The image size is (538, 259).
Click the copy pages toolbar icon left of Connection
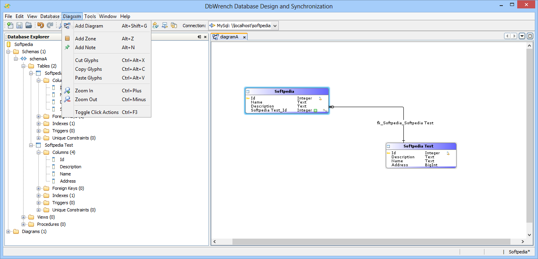[x=174, y=25]
